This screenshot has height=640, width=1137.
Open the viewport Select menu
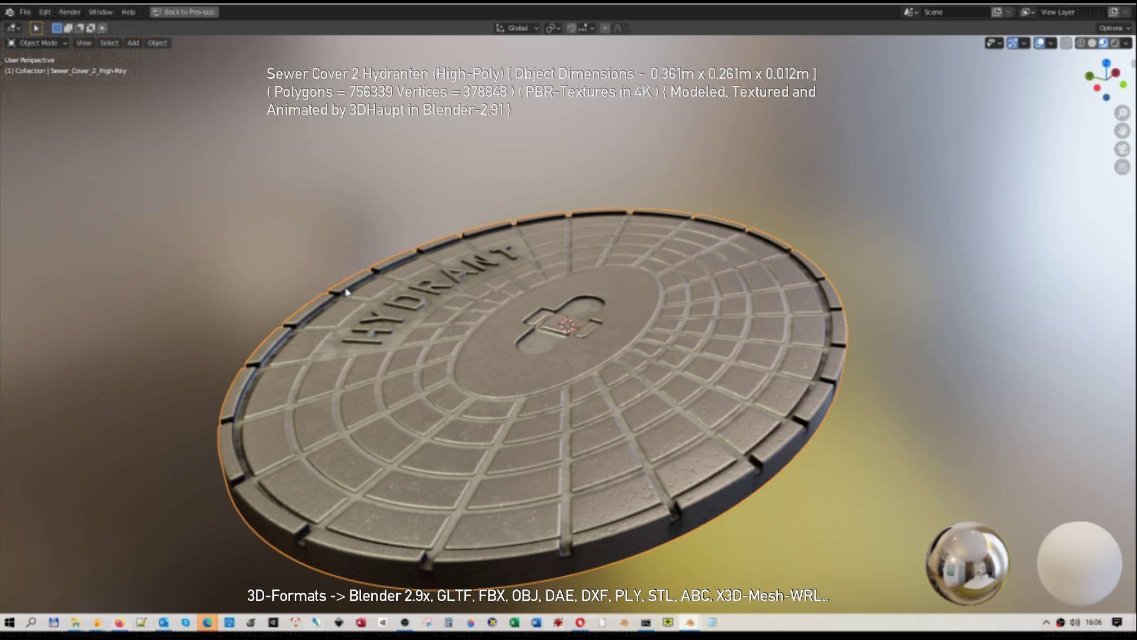tap(109, 43)
